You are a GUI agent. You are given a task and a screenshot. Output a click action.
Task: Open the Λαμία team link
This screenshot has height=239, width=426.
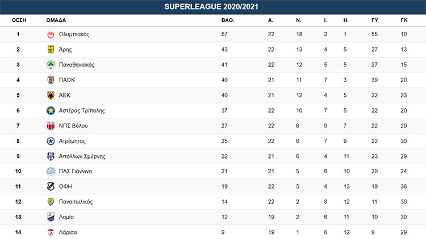[x=66, y=217]
